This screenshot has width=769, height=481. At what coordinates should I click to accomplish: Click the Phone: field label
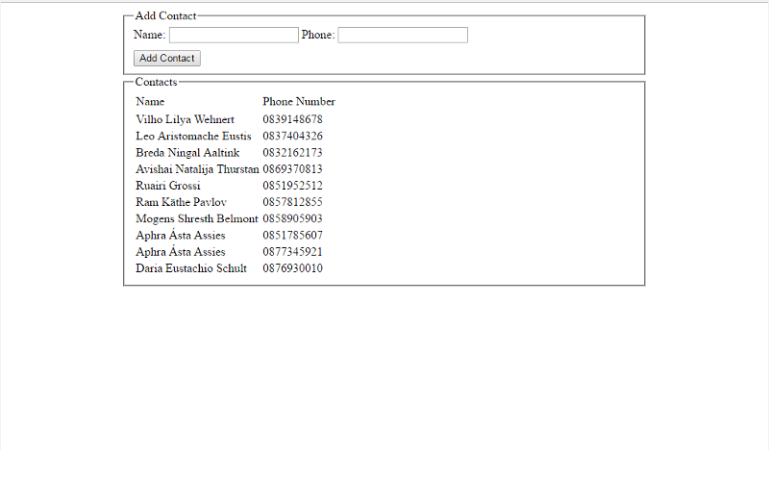pyautogui.click(x=318, y=35)
